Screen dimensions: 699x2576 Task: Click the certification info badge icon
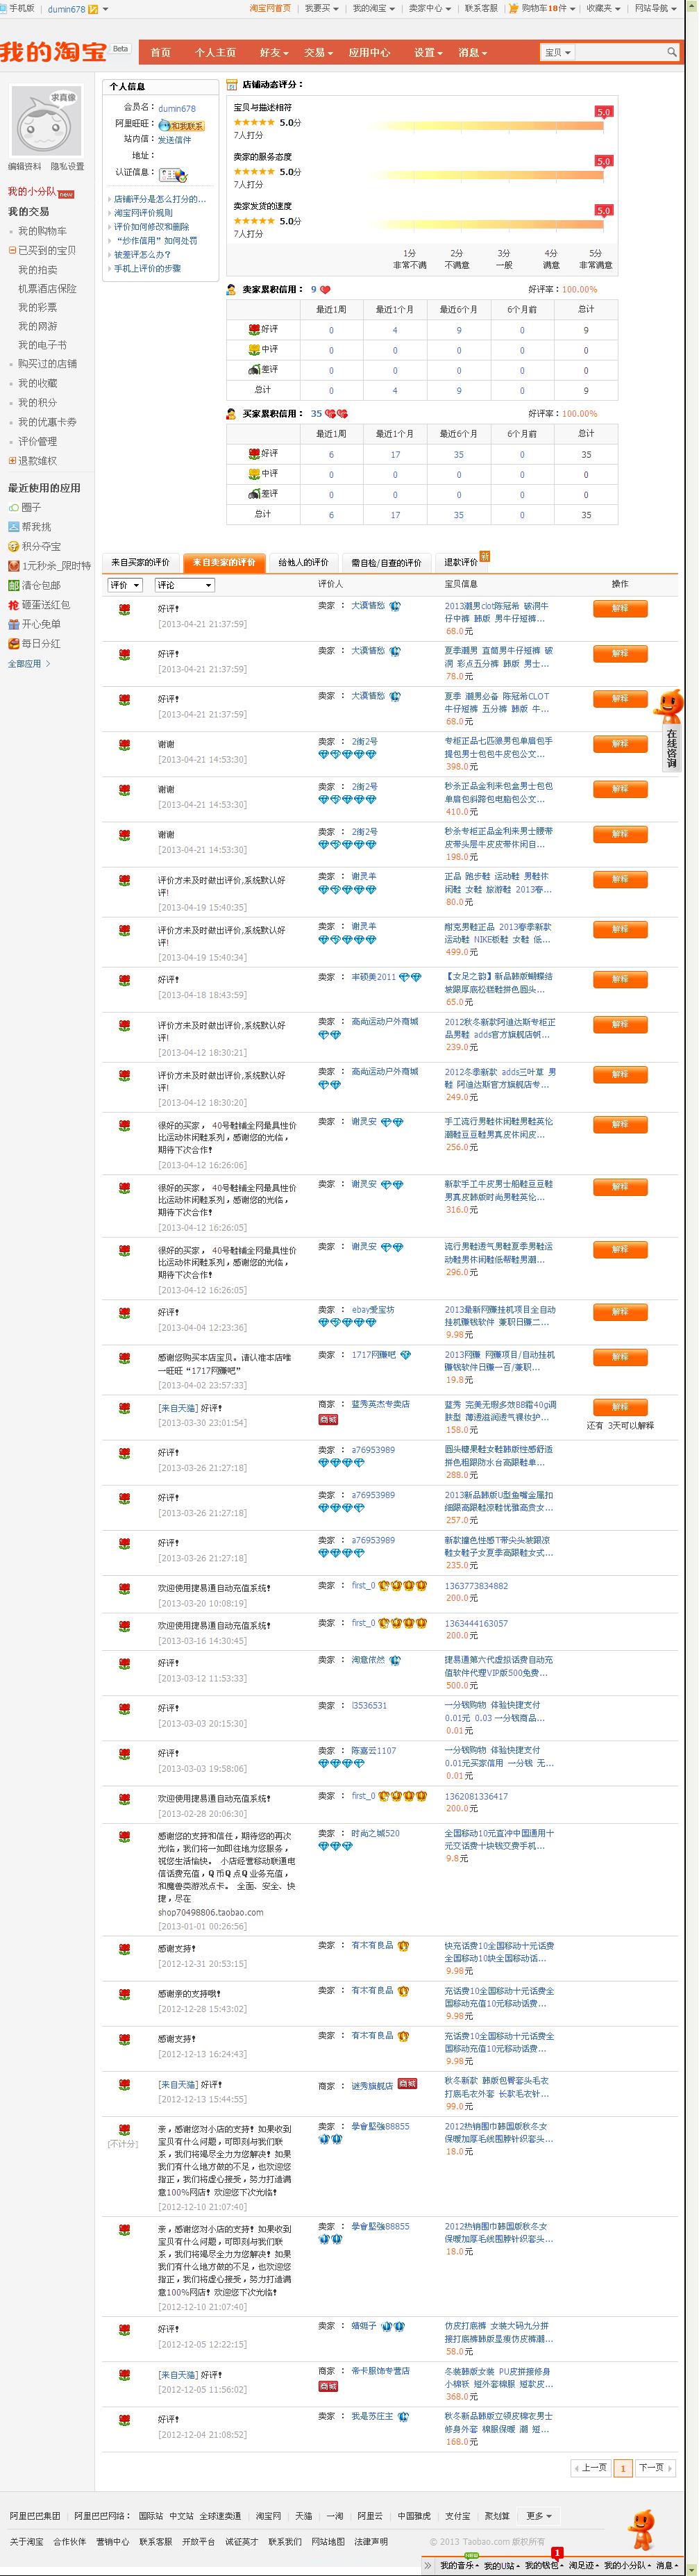tap(173, 174)
